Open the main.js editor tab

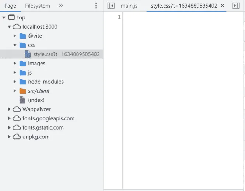click(x=129, y=6)
